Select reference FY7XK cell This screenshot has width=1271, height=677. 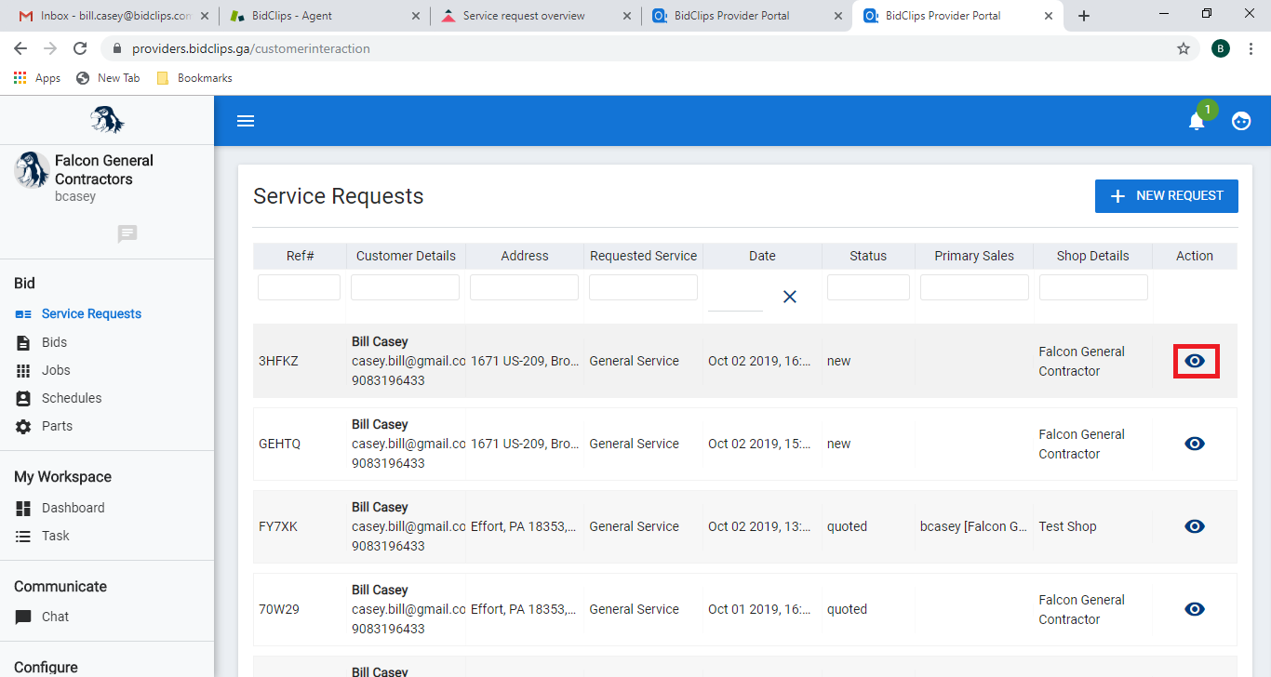tap(278, 526)
